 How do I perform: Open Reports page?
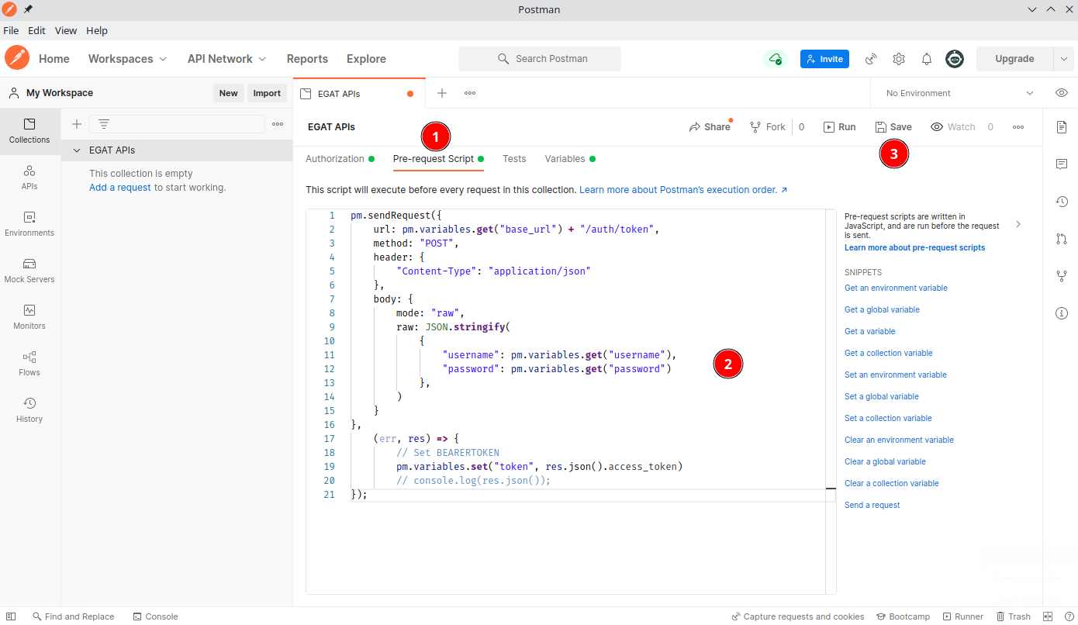click(x=307, y=59)
